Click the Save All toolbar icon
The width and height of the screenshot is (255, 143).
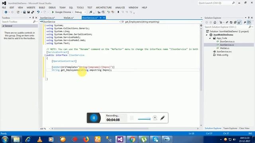[x=33, y=12]
